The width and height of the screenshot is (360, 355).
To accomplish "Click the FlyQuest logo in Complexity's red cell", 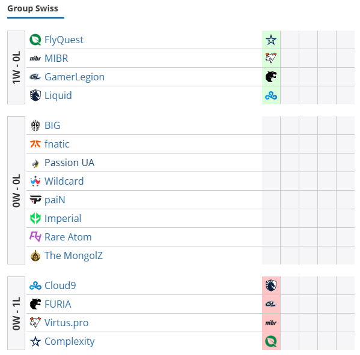I will tap(271, 341).
